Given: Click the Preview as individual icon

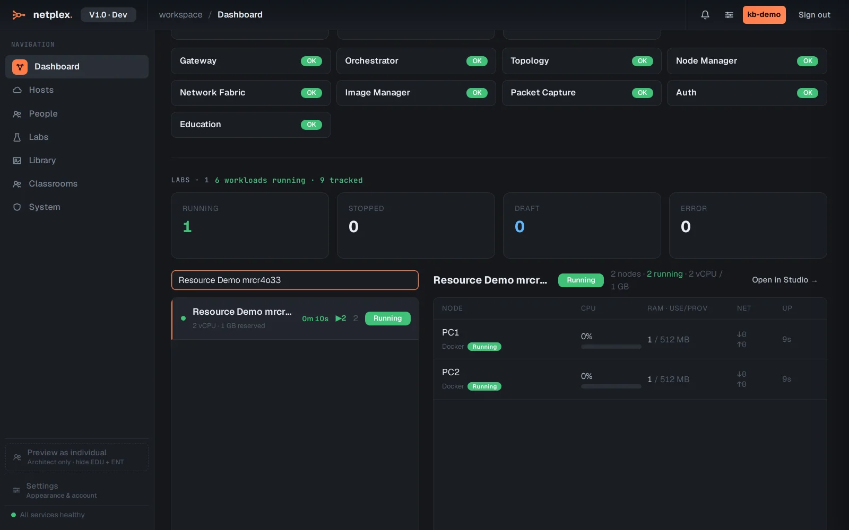Looking at the screenshot, I should pos(17,457).
